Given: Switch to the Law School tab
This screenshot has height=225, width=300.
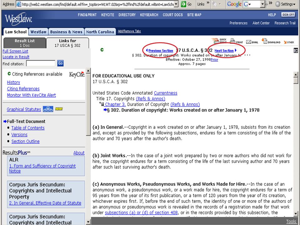Looking at the screenshot, I should coord(16,32).
